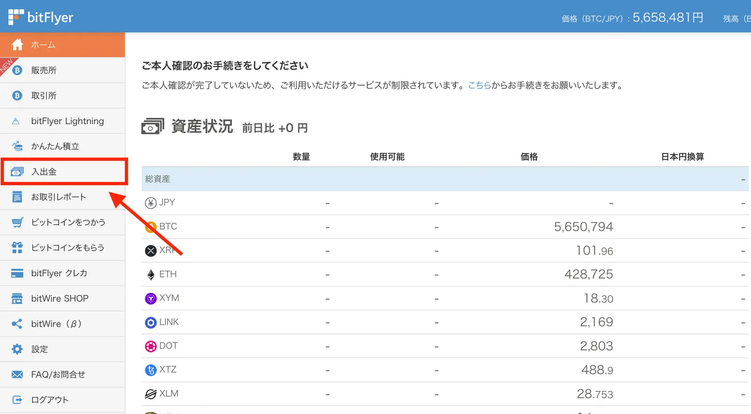Image resolution: width=751 pixels, height=414 pixels.
Task: Click the 価格 column header
Action: pyautogui.click(x=529, y=157)
